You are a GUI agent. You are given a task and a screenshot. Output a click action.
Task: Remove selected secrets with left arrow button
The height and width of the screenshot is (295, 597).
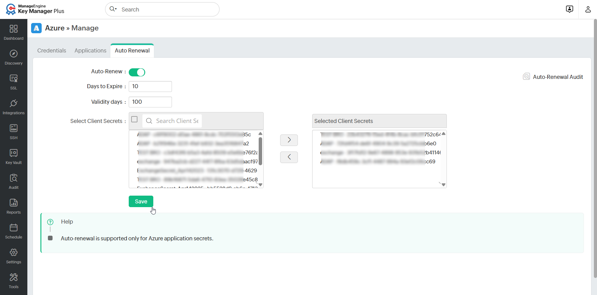(x=289, y=157)
